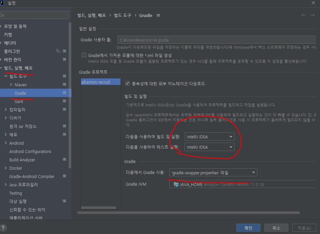Click the project-level icon beside Gradle-Android Compiler
The image size is (320, 234).
65,176
